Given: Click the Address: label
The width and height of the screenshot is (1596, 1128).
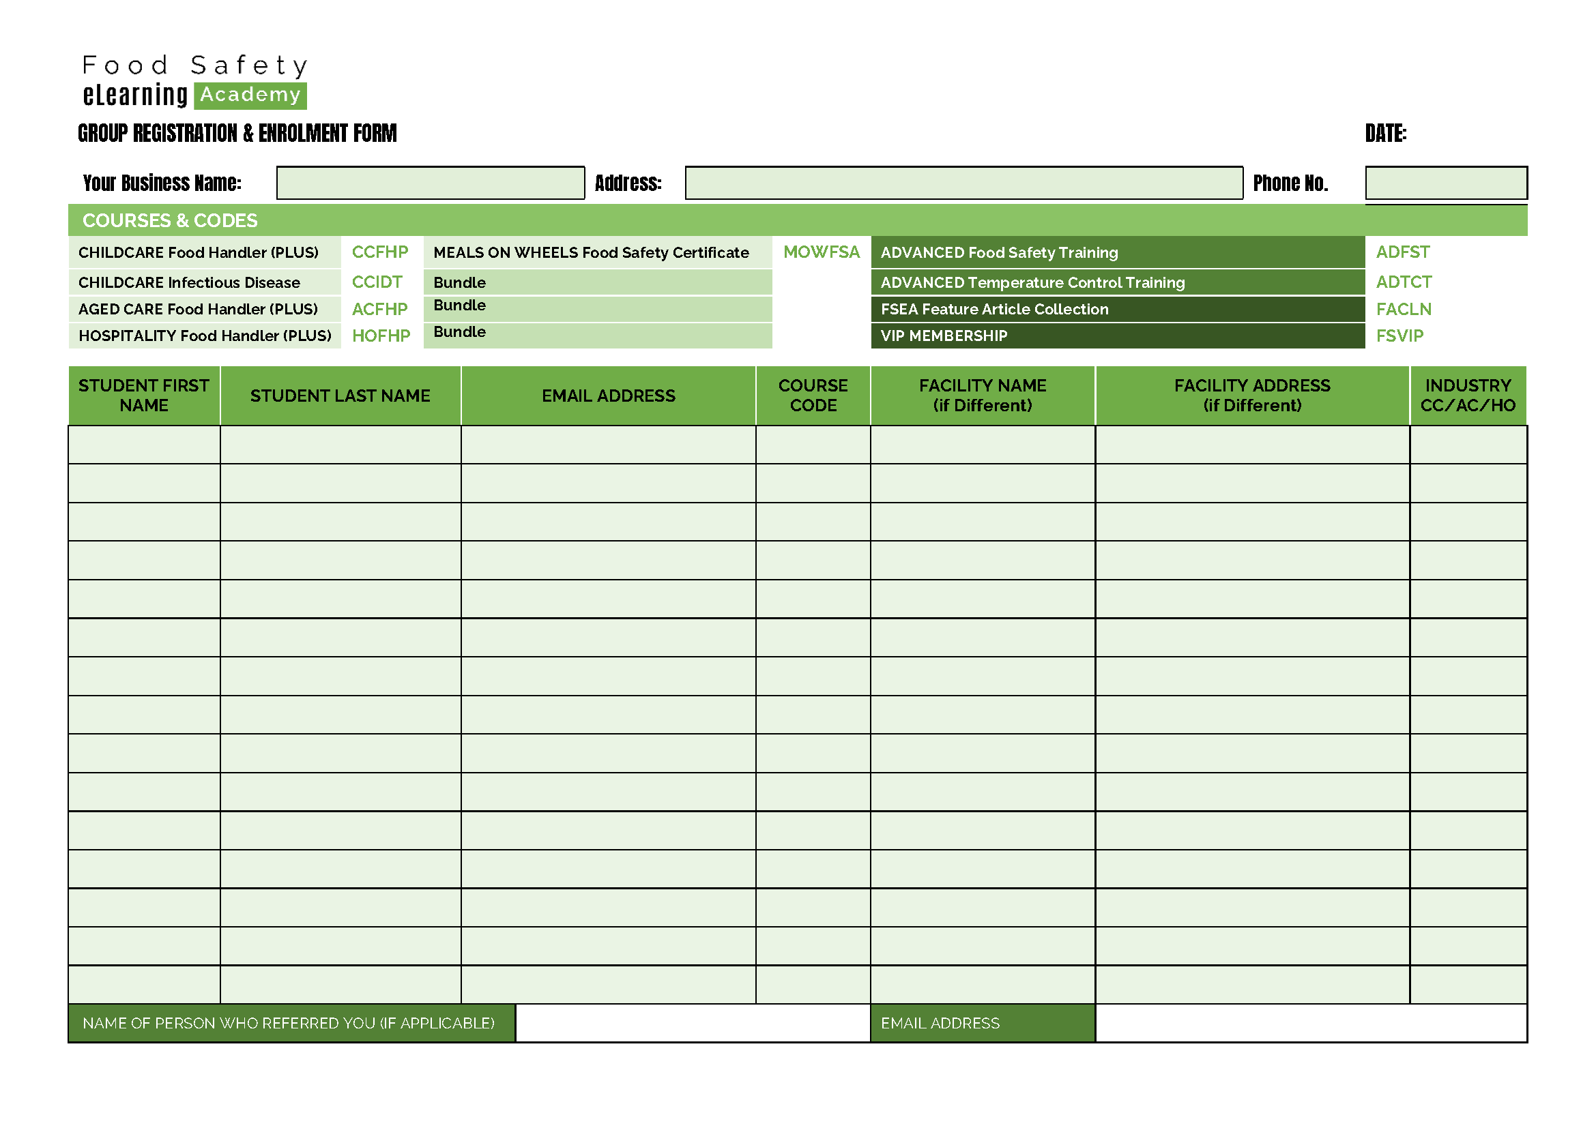Looking at the screenshot, I should (628, 183).
